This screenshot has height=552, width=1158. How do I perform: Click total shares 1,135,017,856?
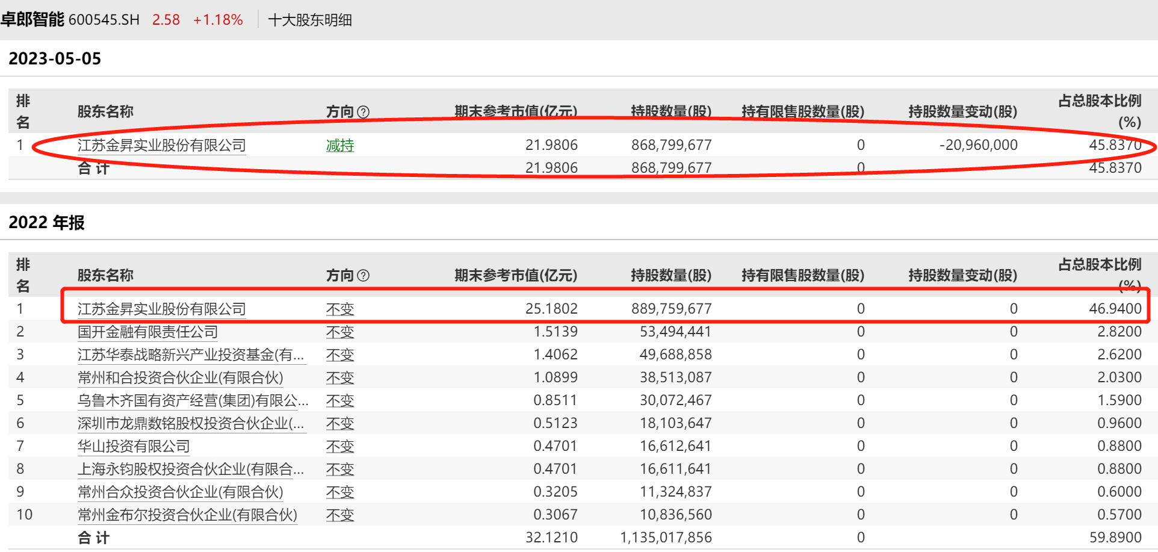[666, 538]
